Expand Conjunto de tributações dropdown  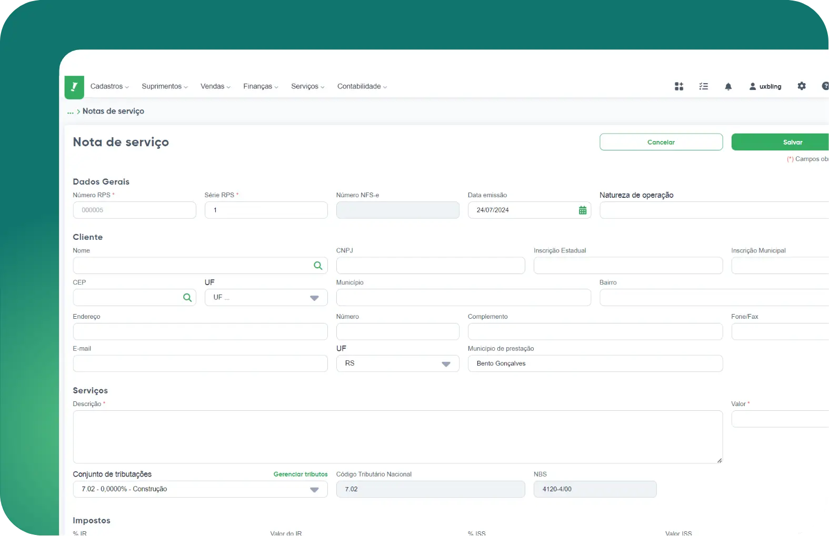tap(201, 489)
